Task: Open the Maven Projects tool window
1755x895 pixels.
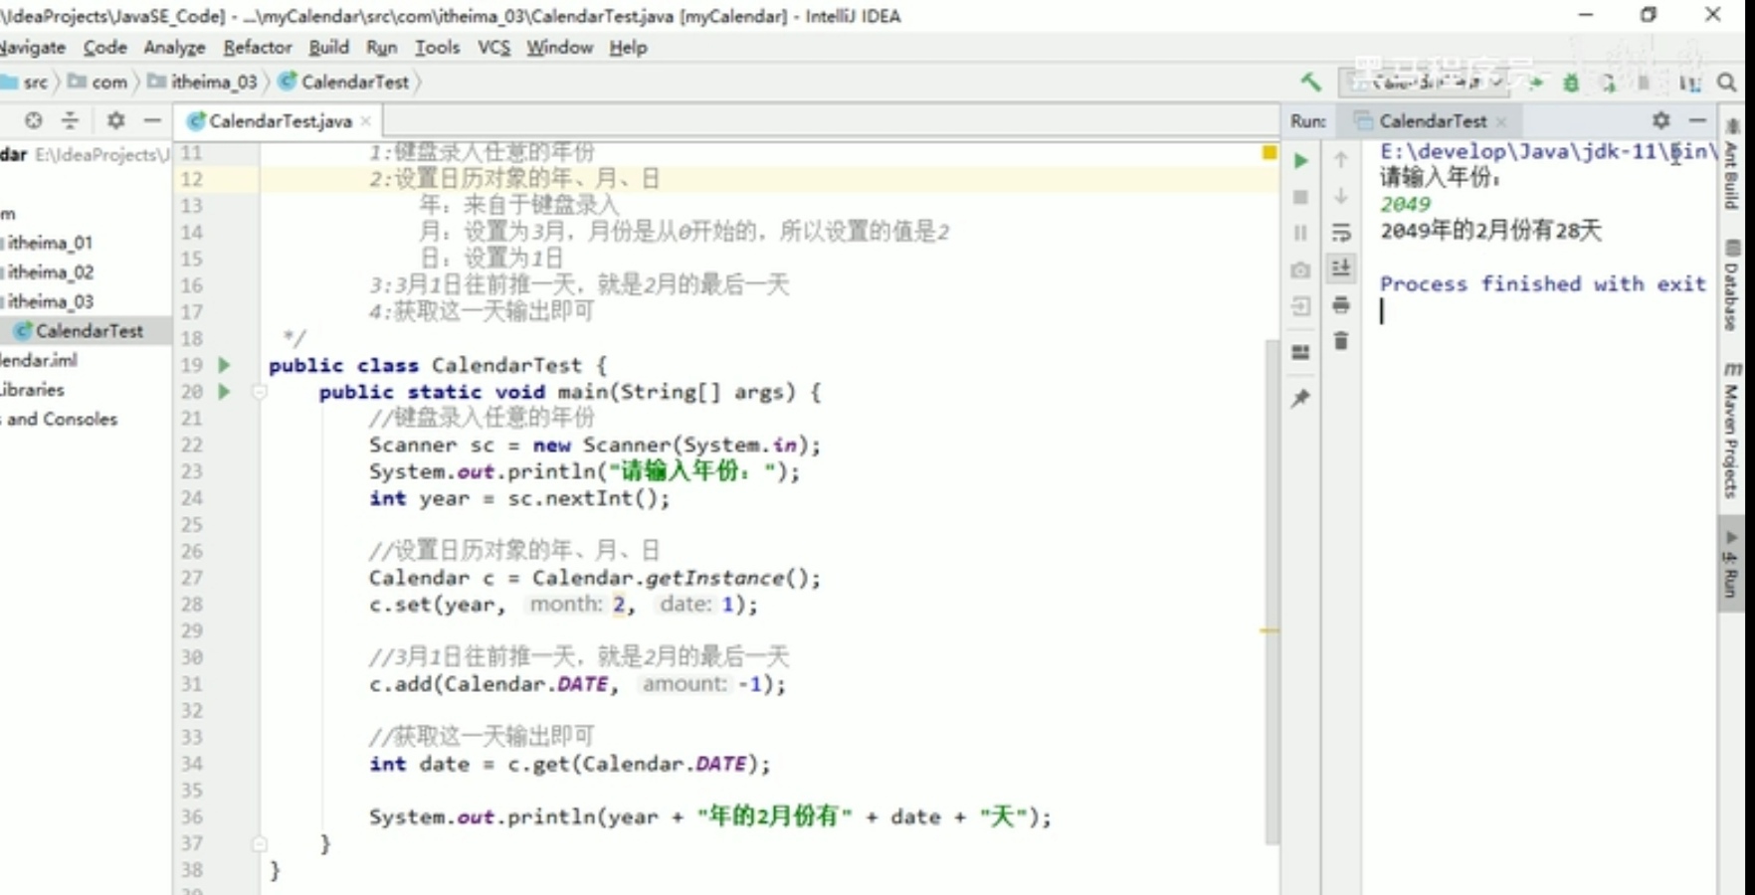Action: 1732,431
